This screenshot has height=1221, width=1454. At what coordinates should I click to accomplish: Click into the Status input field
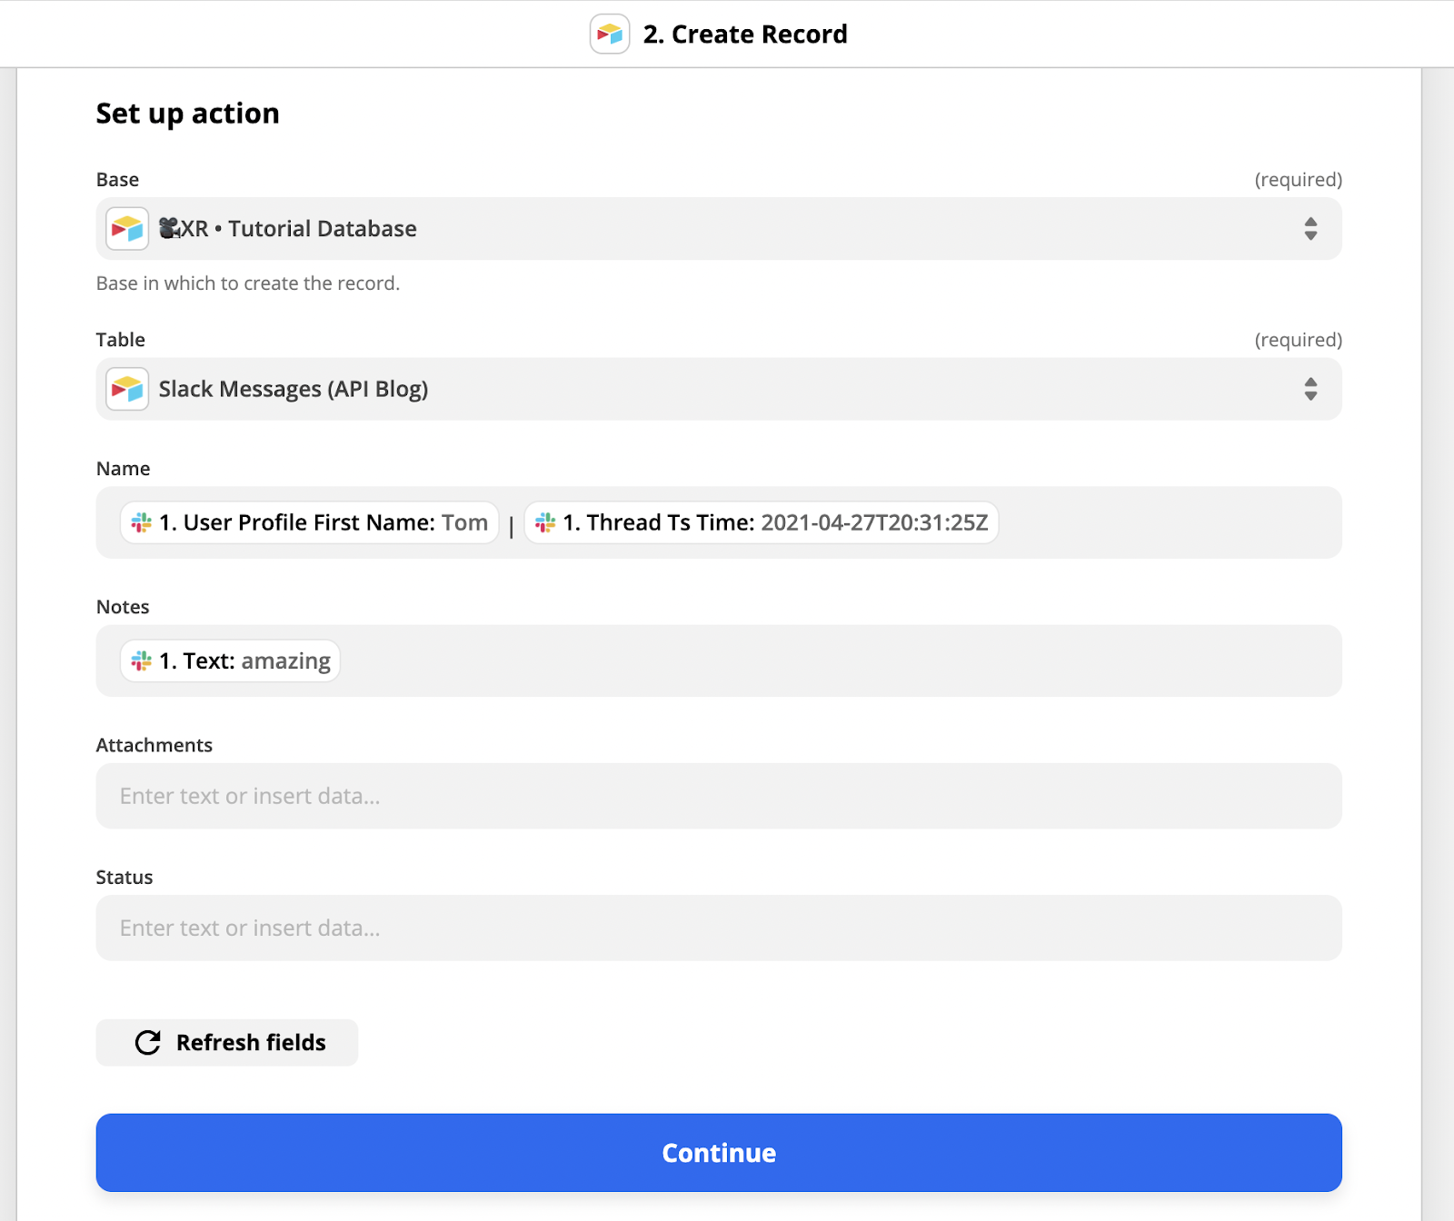click(x=719, y=928)
